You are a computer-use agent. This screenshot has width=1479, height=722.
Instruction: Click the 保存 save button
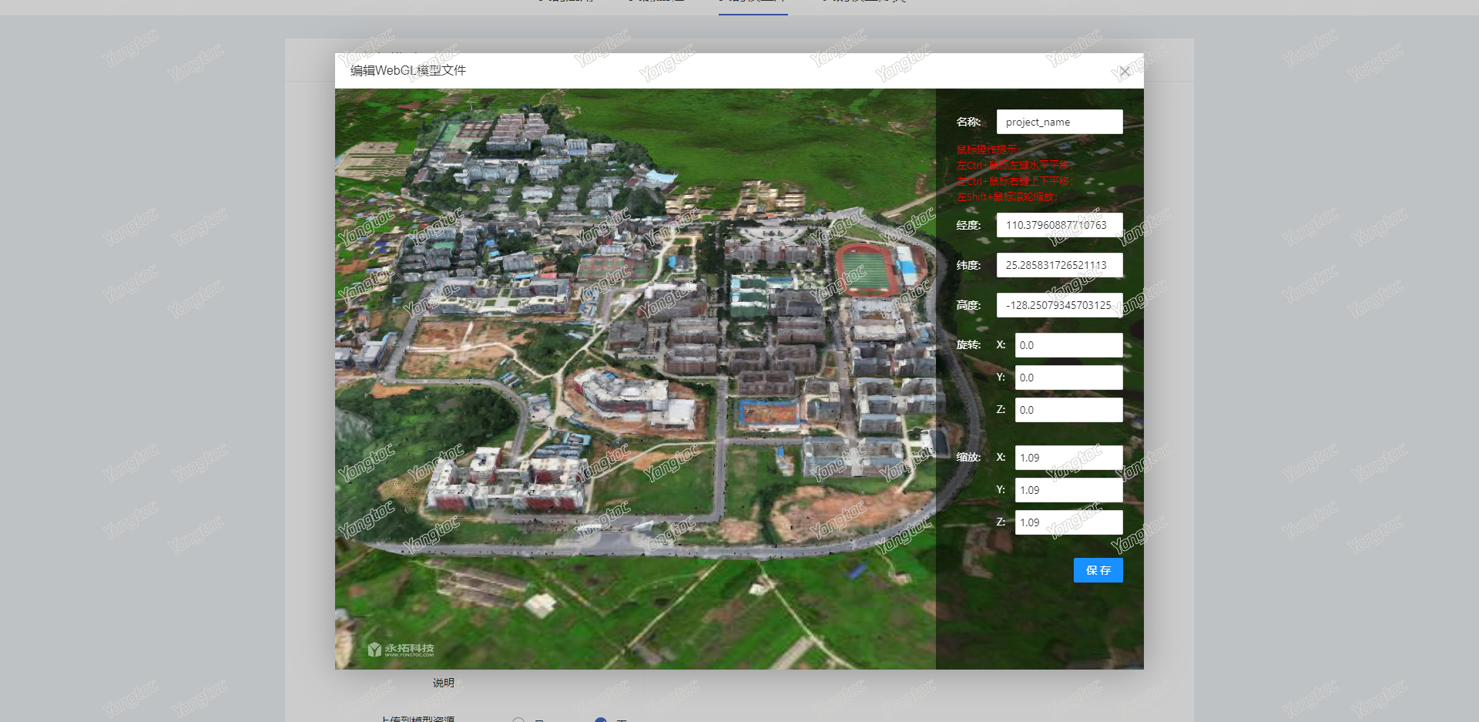point(1098,570)
